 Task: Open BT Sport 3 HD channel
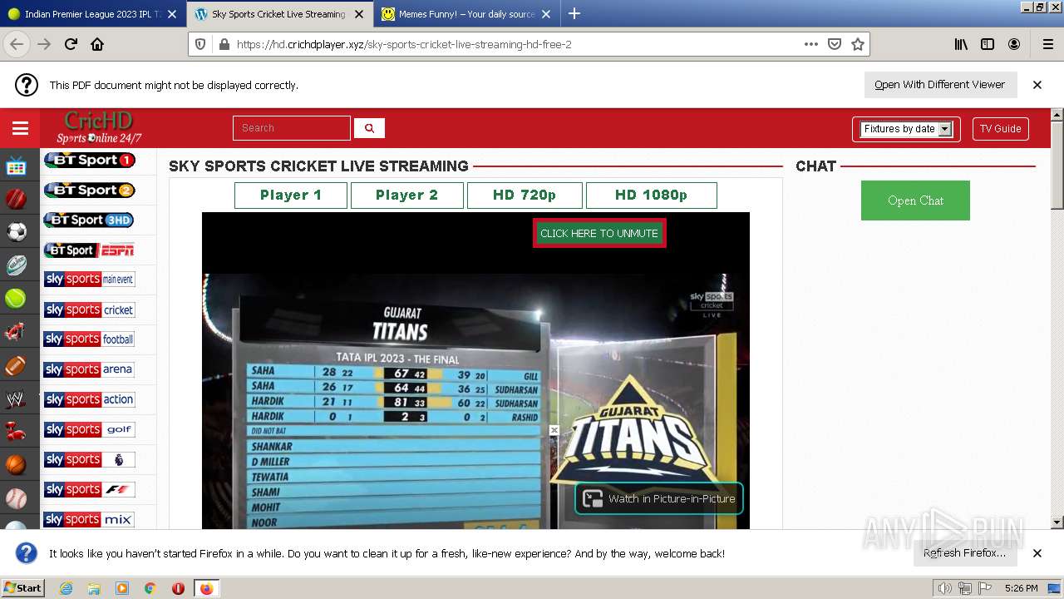point(89,220)
